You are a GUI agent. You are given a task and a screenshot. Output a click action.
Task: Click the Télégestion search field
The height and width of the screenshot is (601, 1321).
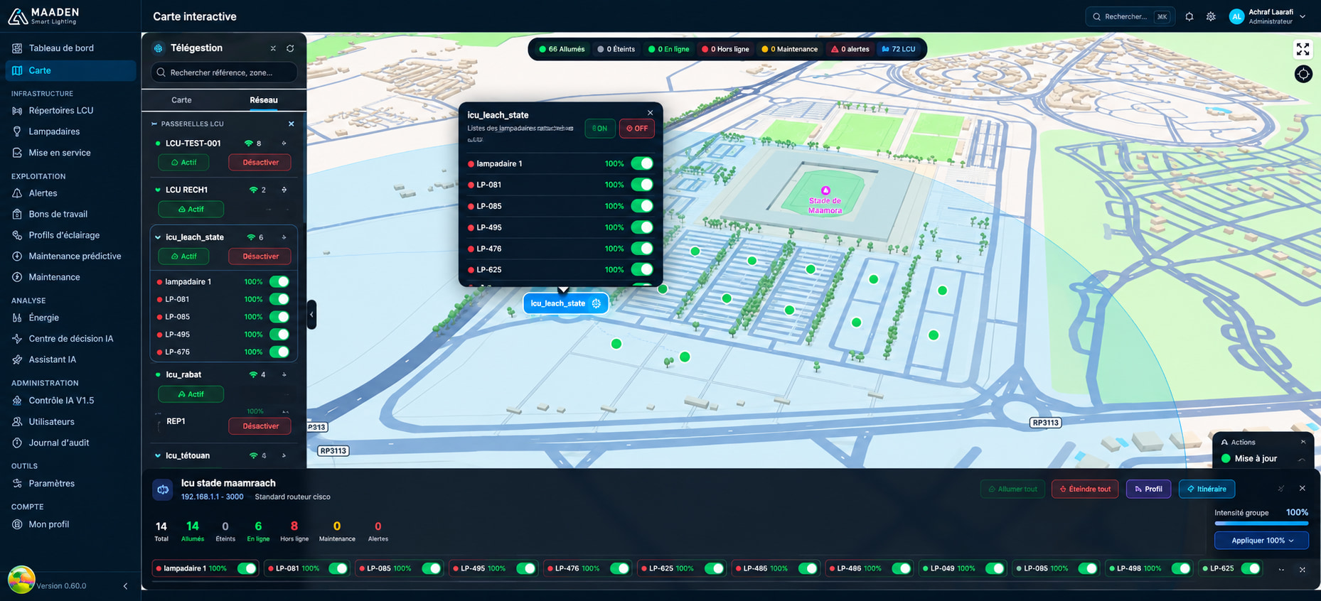224,72
